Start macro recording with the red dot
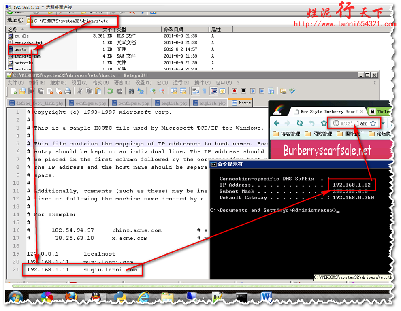This screenshot has height=311, width=401. pyautogui.click(x=235, y=91)
